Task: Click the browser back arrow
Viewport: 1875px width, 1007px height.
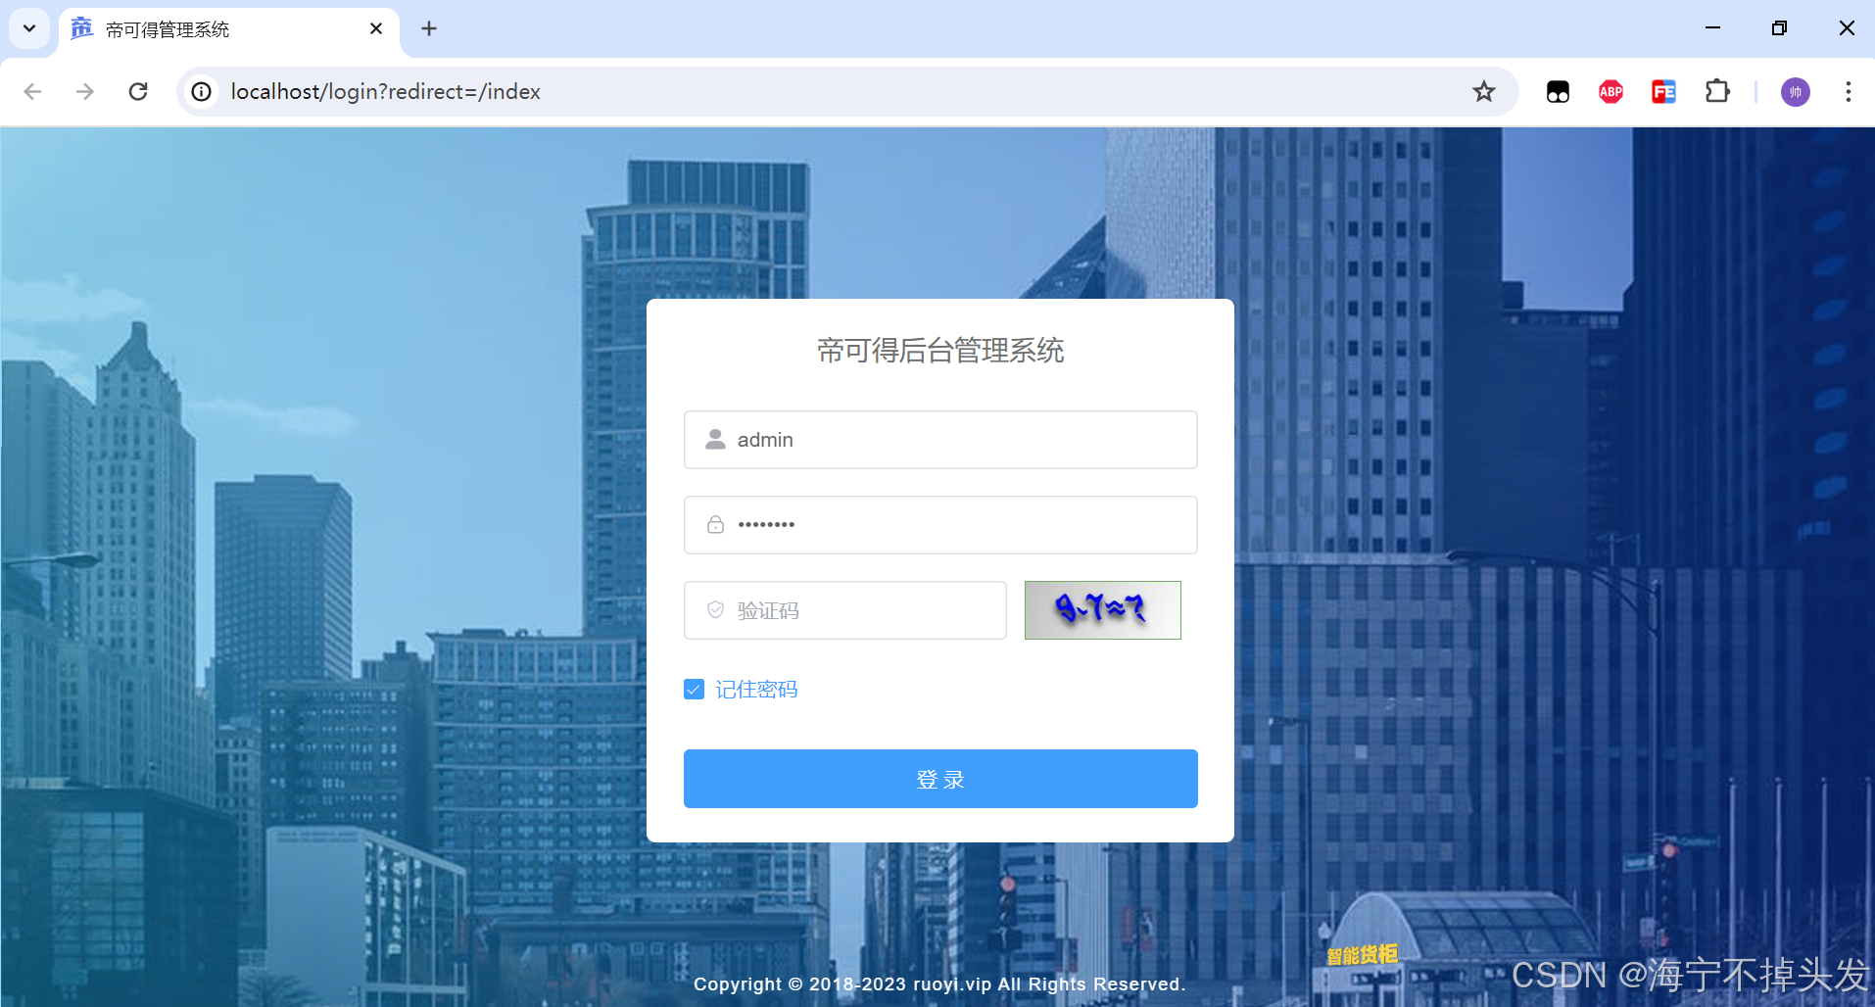Action: (x=32, y=91)
